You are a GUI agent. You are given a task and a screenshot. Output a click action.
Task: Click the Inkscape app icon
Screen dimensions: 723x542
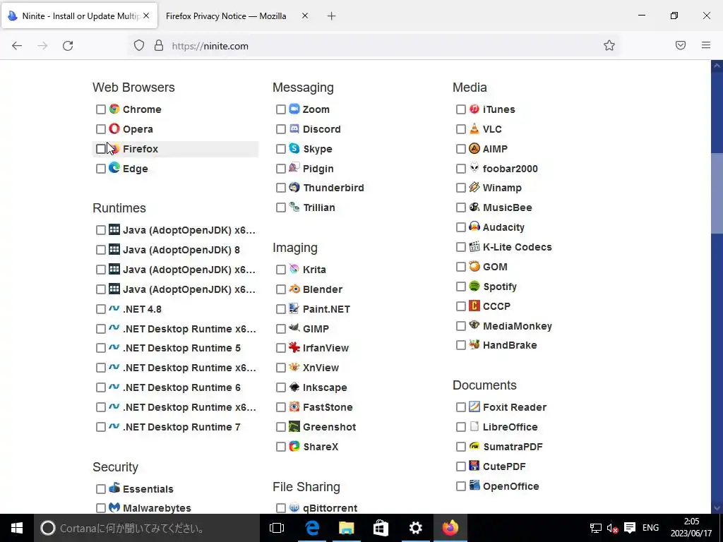click(294, 387)
